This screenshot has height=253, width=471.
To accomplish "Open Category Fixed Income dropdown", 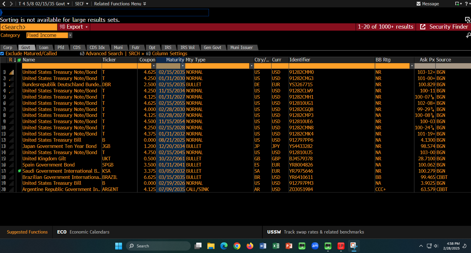I will pyautogui.click(x=70, y=35).
